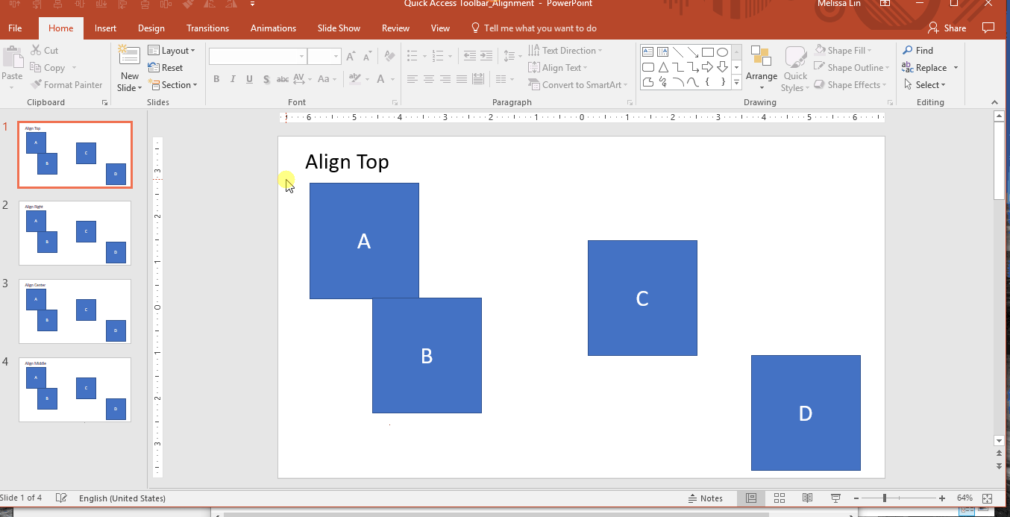The height and width of the screenshot is (517, 1010).
Task: Start Slide Show from status bar icon
Action: point(835,498)
